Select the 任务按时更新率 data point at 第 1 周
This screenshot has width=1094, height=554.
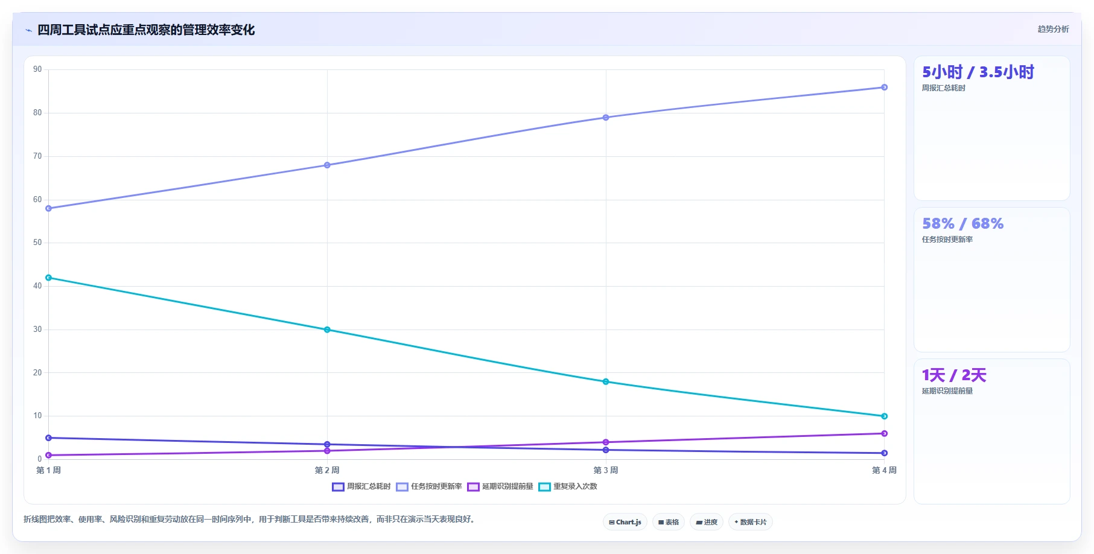pyautogui.click(x=49, y=208)
